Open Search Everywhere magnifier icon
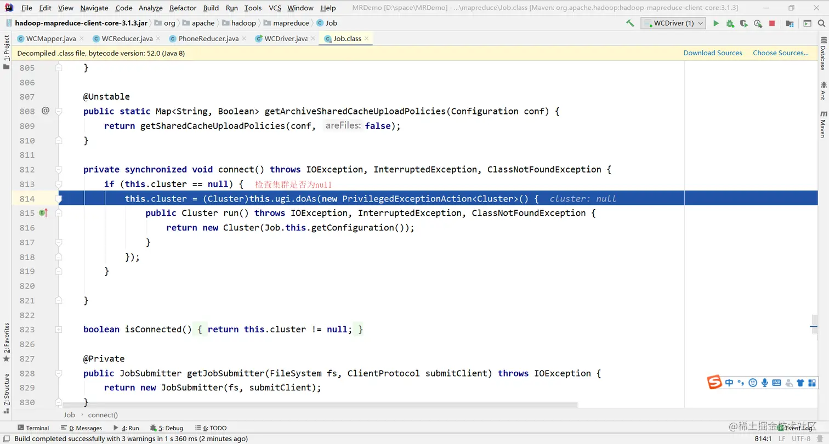829x444 pixels. tap(821, 24)
